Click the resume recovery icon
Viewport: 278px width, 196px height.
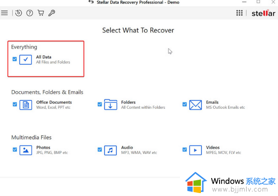pyautogui.click(x=19, y=13)
